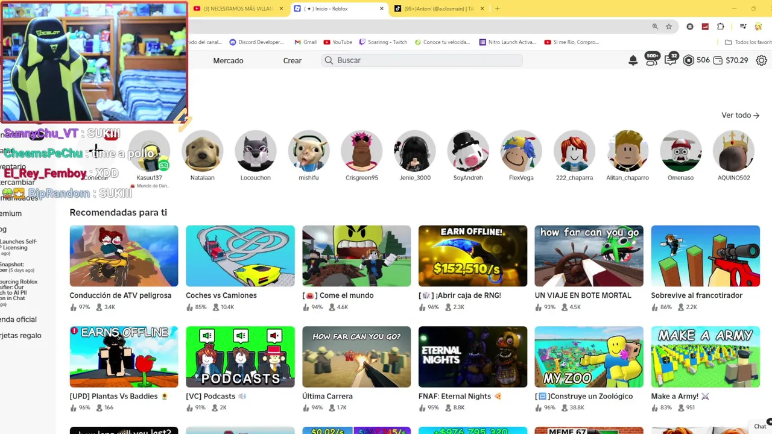This screenshot has height=434, width=772.
Task: Open a new browser tab
Action: (x=497, y=8)
